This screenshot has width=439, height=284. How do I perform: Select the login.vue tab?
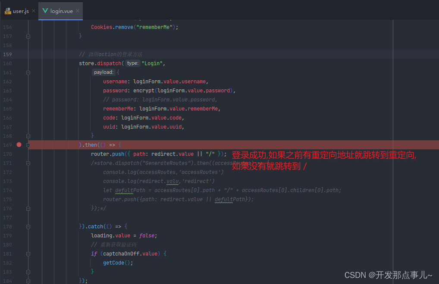[60, 11]
